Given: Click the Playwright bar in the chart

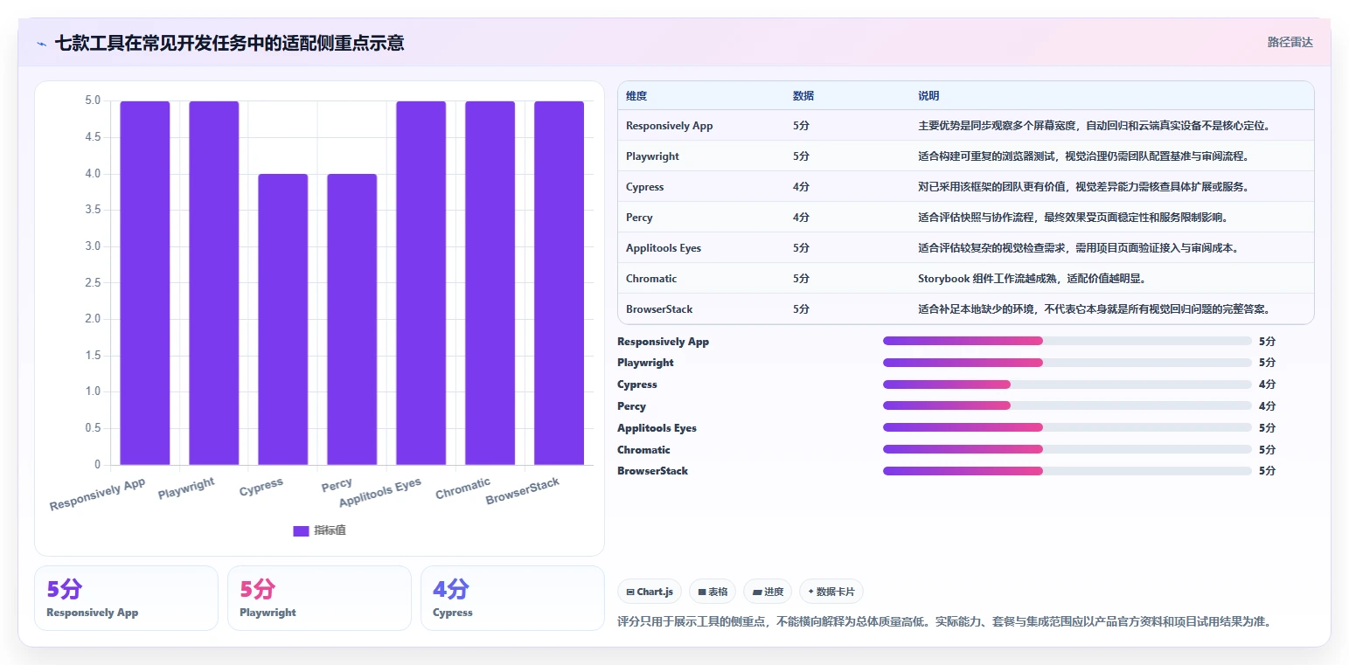Looking at the screenshot, I should pos(214,282).
